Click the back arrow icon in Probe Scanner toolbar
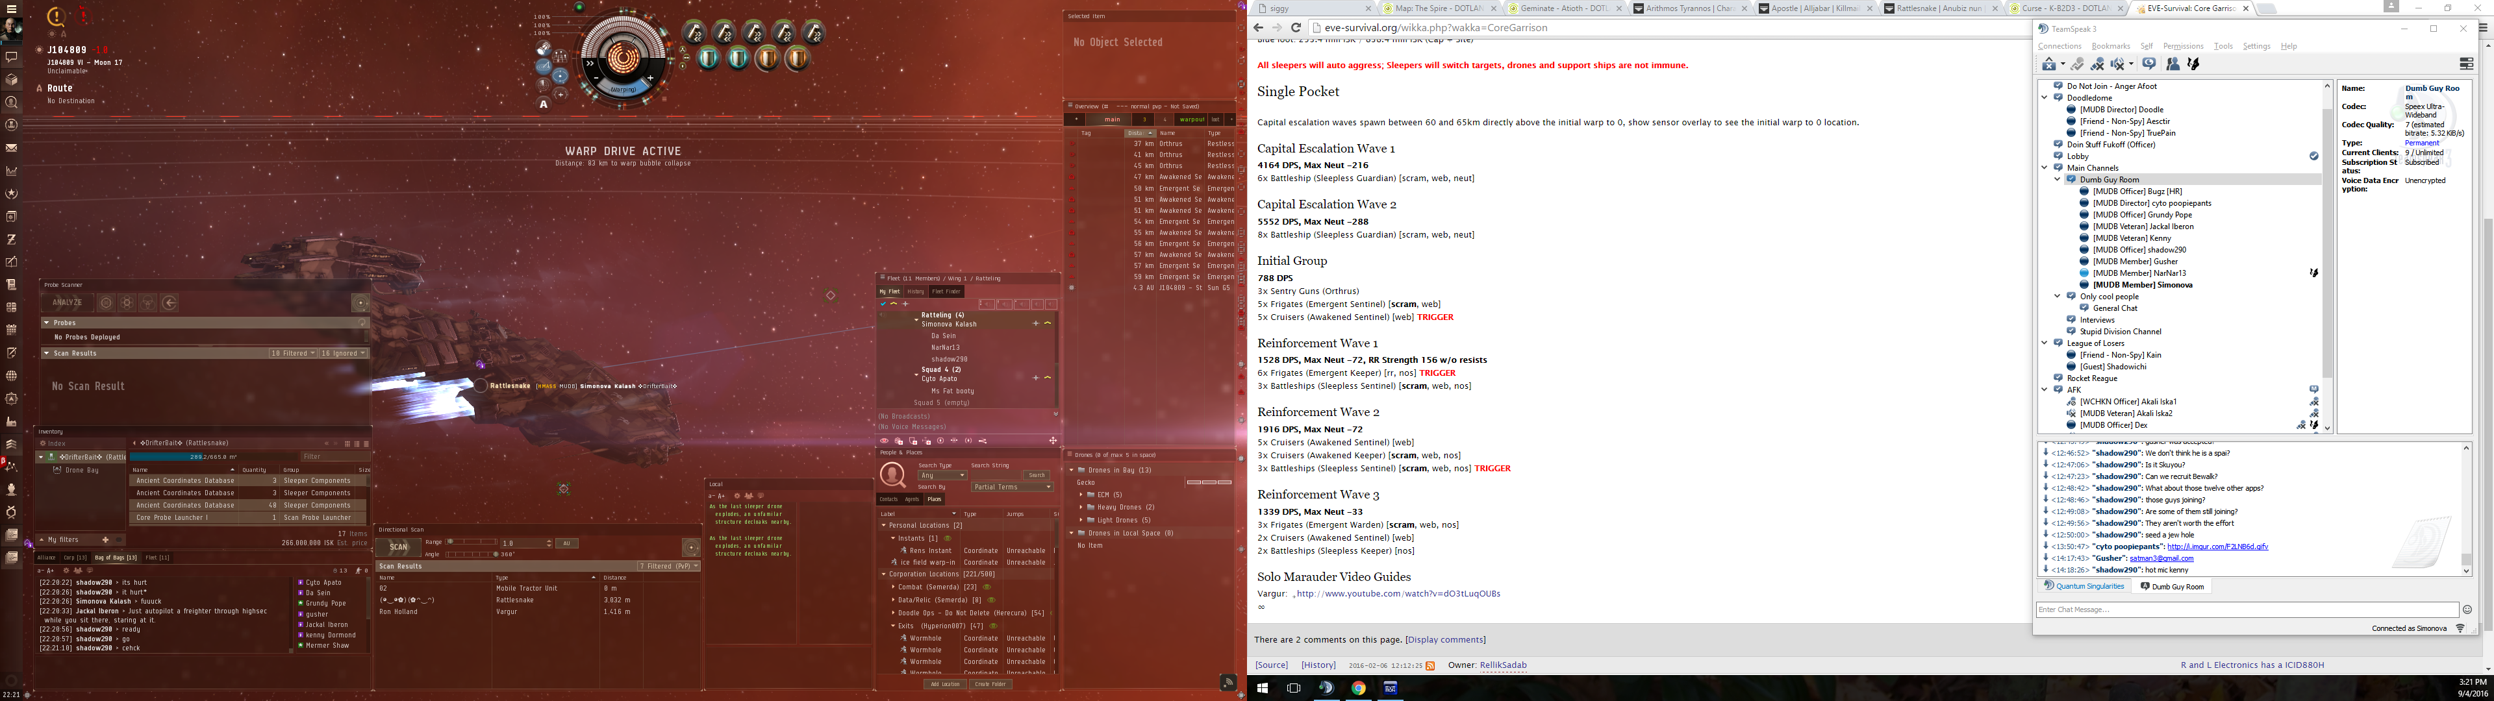The height and width of the screenshot is (701, 2494). [170, 302]
